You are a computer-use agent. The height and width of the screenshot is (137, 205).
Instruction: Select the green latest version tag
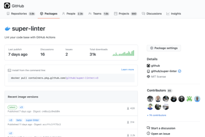pos(12,107)
